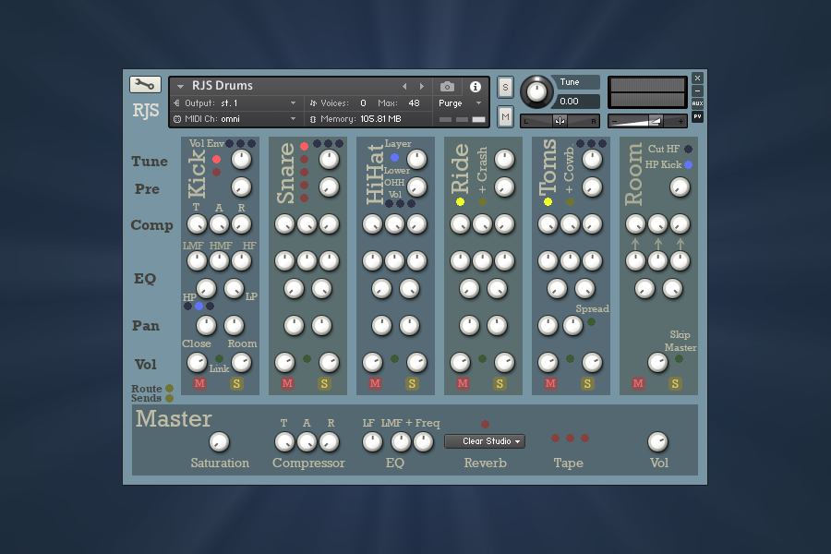Toggle the Master Reverb on/off dot

click(x=485, y=424)
